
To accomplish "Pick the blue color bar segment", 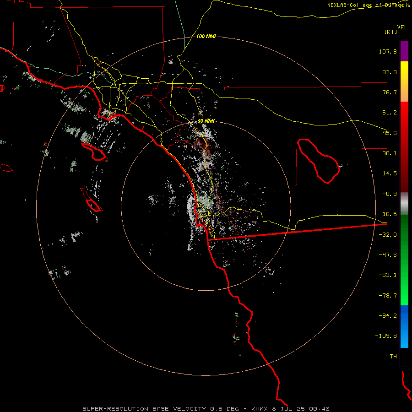I will pyautogui.click(x=404, y=326).
